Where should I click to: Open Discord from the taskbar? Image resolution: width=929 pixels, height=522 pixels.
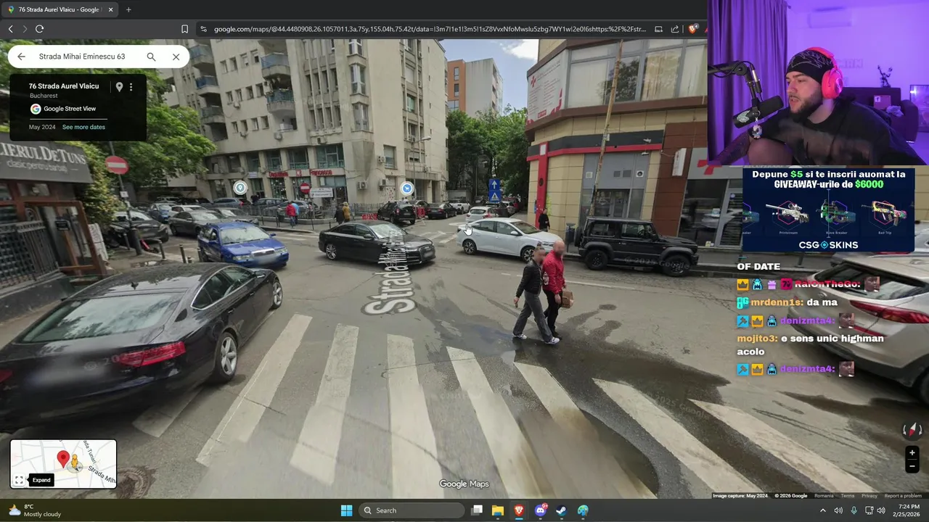click(540, 510)
